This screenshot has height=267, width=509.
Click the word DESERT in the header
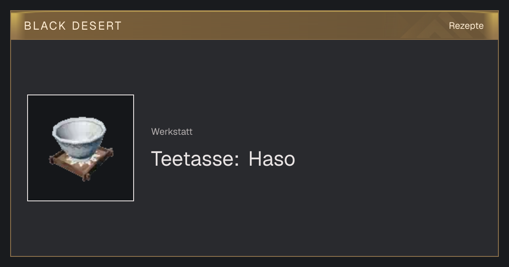click(97, 26)
